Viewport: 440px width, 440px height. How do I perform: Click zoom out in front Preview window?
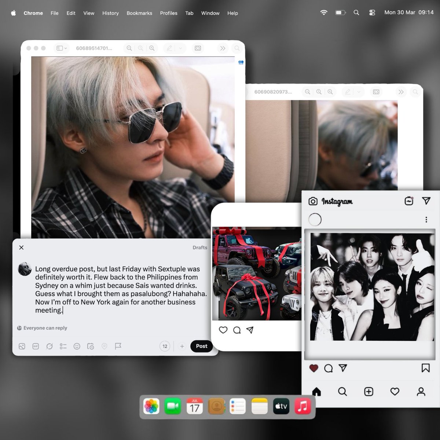pos(129,48)
